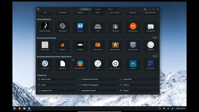This screenshot has width=199, height=112.
Task: Browse the Communication & News category
Action: (98, 79)
